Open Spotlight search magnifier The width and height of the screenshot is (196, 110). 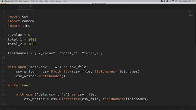tap(190, 1)
